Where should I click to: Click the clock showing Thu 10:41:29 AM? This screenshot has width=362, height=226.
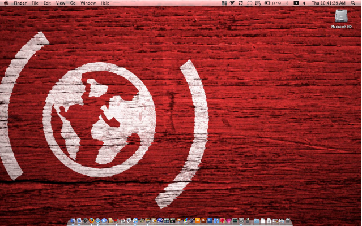[329, 3]
